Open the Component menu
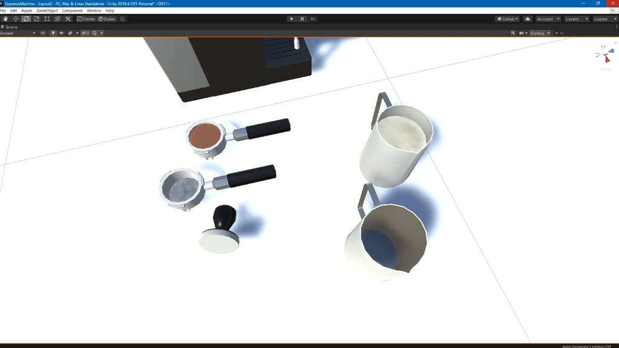 point(73,11)
